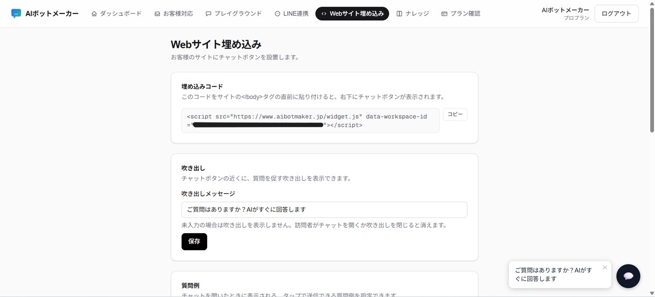The height and width of the screenshot is (297, 655).
Task: Click the AIボットメーカー brand name text
Action: tap(52, 13)
